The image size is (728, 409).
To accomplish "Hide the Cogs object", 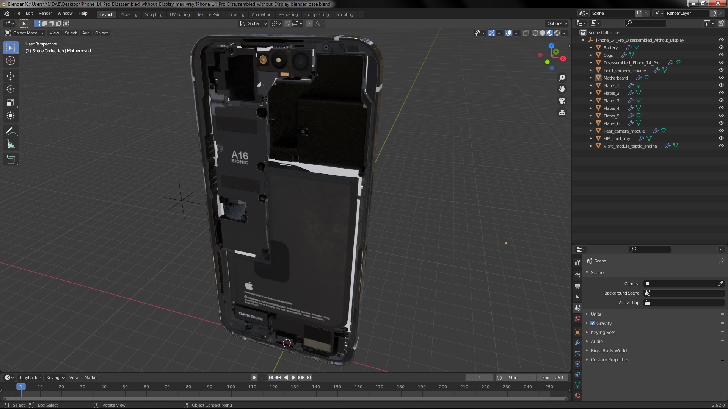I will [x=721, y=55].
